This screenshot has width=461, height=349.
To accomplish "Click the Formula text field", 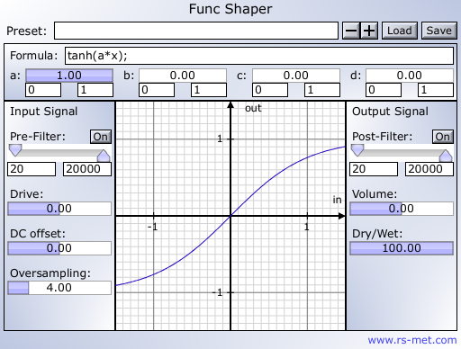I will 259,56.
